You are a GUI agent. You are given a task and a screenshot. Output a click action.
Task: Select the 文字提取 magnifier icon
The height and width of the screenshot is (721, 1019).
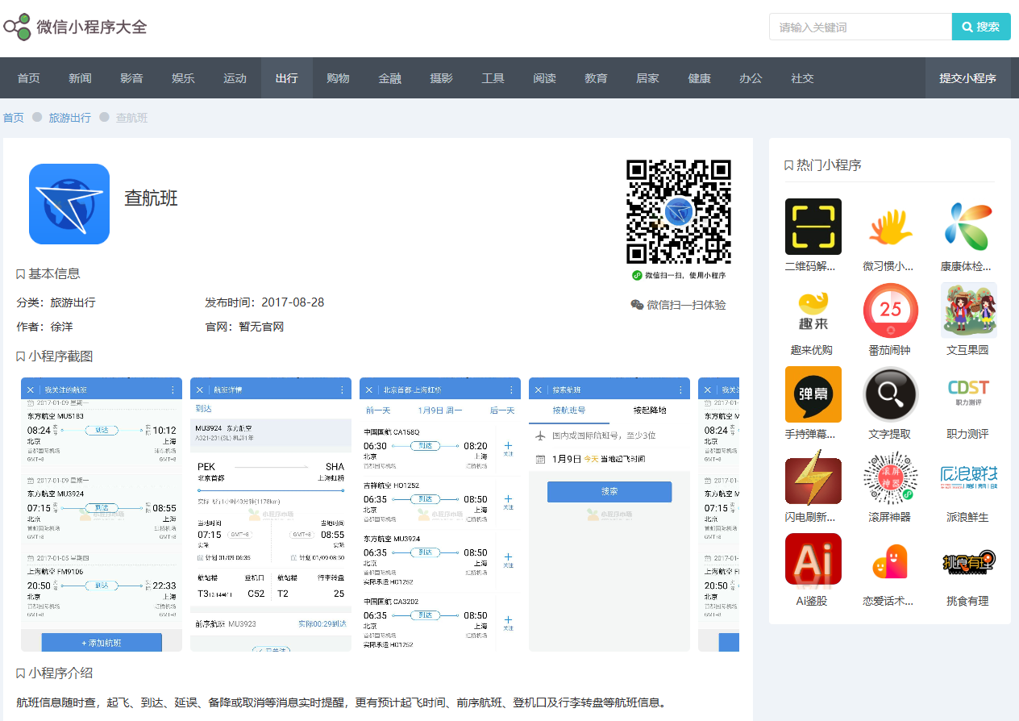[890, 394]
